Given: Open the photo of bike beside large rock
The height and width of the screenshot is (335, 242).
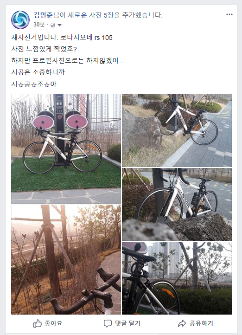Looking at the screenshot, I should (x=177, y=130).
